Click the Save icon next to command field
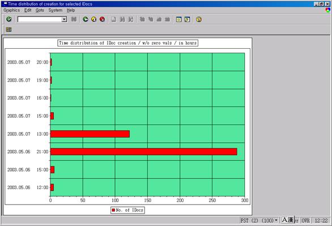Screen dimensions: 332x226 coord(74,19)
